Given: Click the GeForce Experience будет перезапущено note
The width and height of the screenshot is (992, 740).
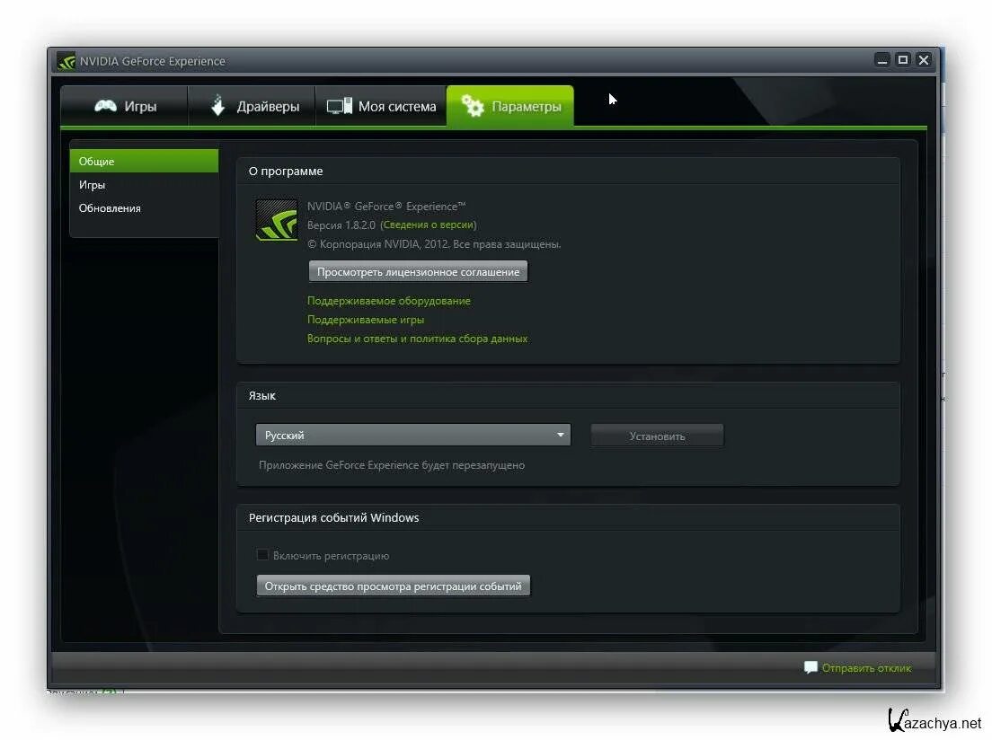Looking at the screenshot, I should pos(392,465).
